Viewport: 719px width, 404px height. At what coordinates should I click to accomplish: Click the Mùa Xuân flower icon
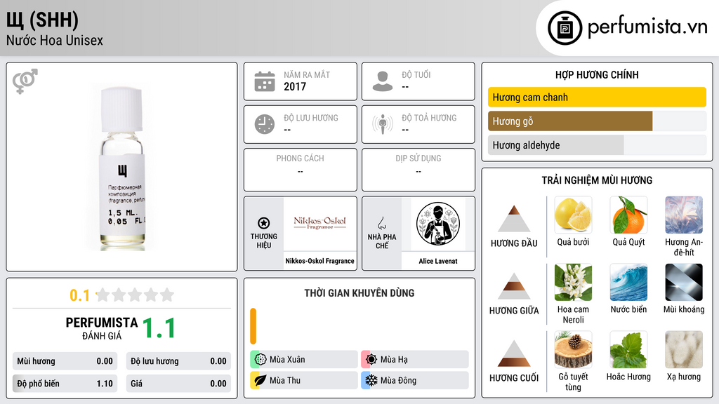pyautogui.click(x=260, y=360)
